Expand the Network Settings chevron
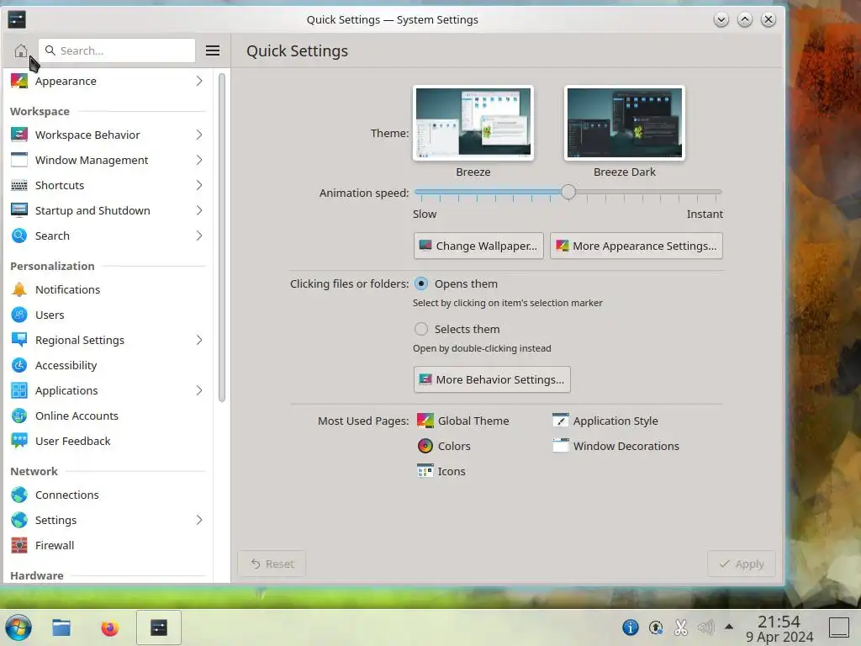 point(199,520)
